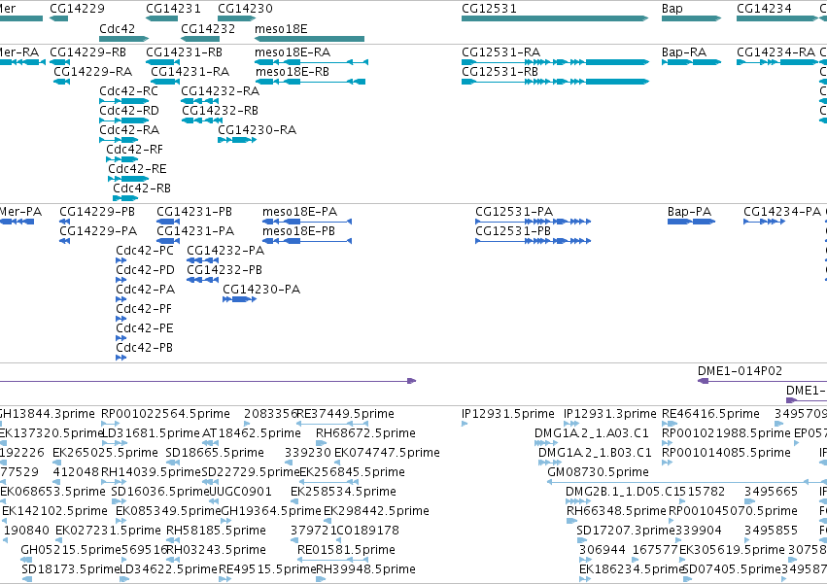The height and width of the screenshot is (584, 827).
Task: Select transcript CG14231-RA
Action: point(190,72)
